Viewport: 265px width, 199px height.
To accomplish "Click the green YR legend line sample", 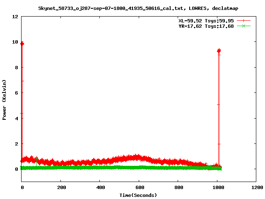I will [x=243, y=26].
